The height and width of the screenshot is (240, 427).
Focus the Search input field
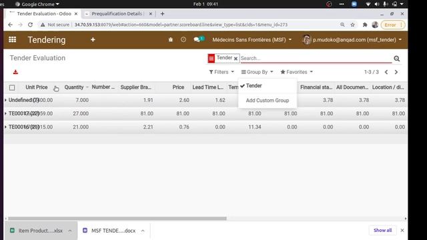(316, 58)
